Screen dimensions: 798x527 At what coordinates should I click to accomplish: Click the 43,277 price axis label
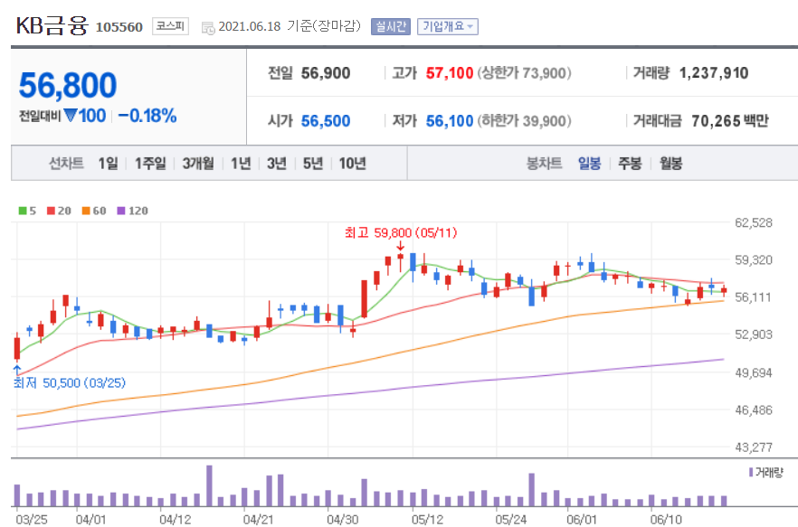point(754,447)
